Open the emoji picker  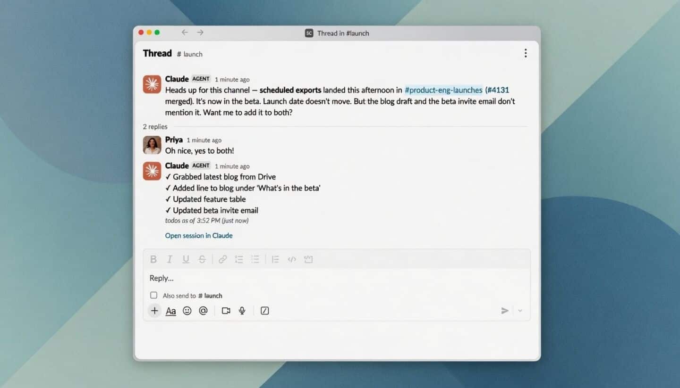[187, 311]
